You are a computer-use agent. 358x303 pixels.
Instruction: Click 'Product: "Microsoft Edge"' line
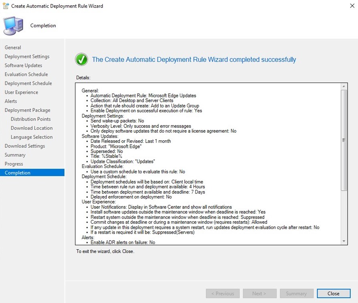tap(116, 146)
